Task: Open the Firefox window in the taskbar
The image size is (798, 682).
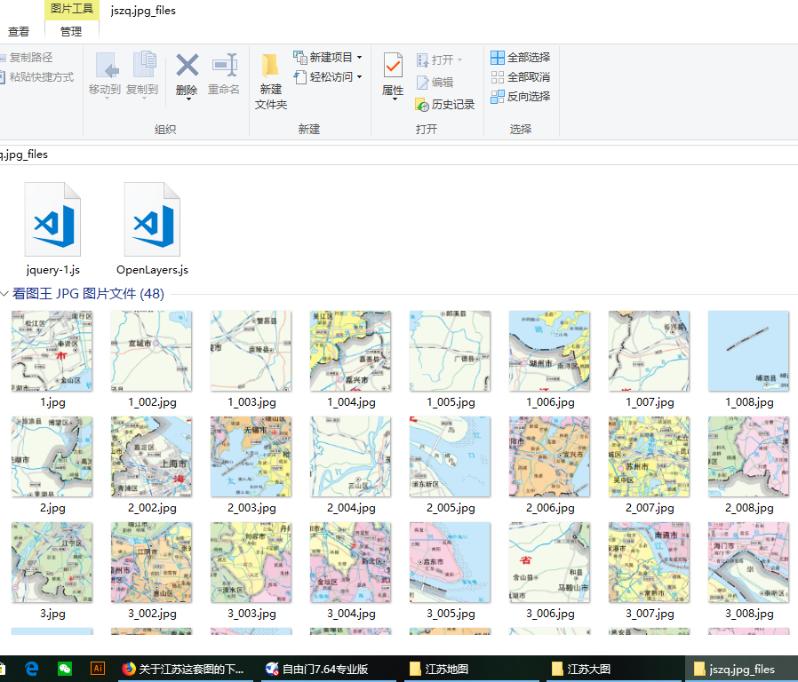Action: pyautogui.click(x=182, y=669)
